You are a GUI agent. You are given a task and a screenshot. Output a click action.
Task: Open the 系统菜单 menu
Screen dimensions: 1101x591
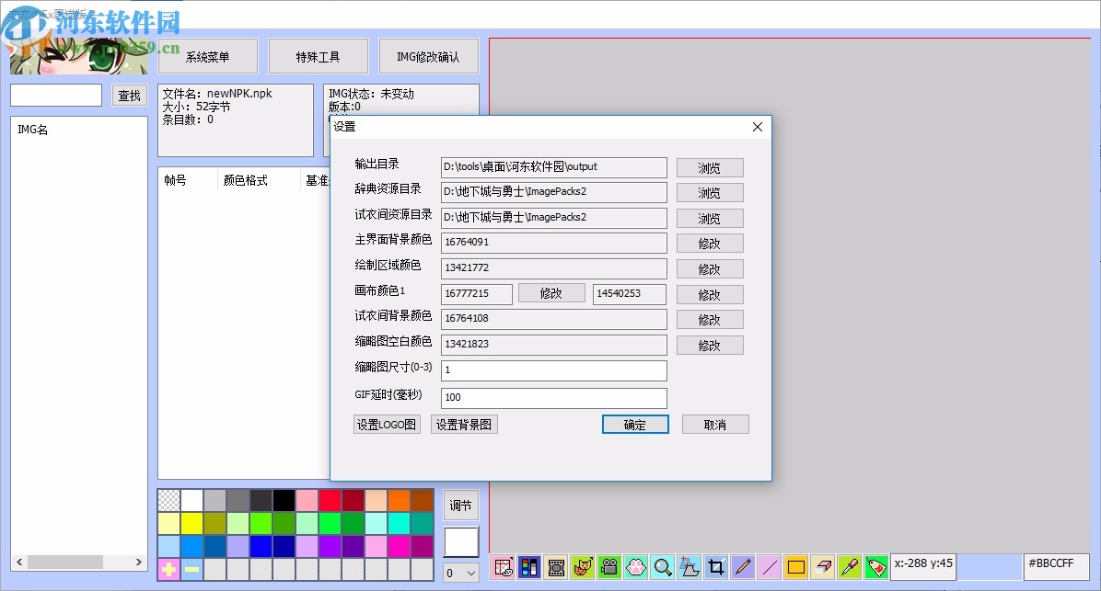tap(207, 55)
